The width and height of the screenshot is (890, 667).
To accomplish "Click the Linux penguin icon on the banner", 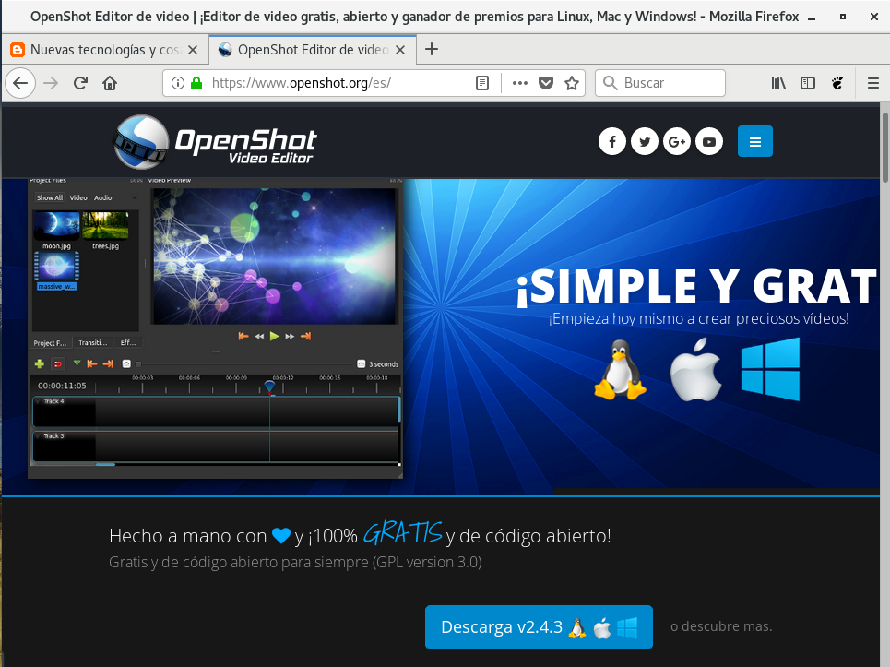I will pos(619,369).
